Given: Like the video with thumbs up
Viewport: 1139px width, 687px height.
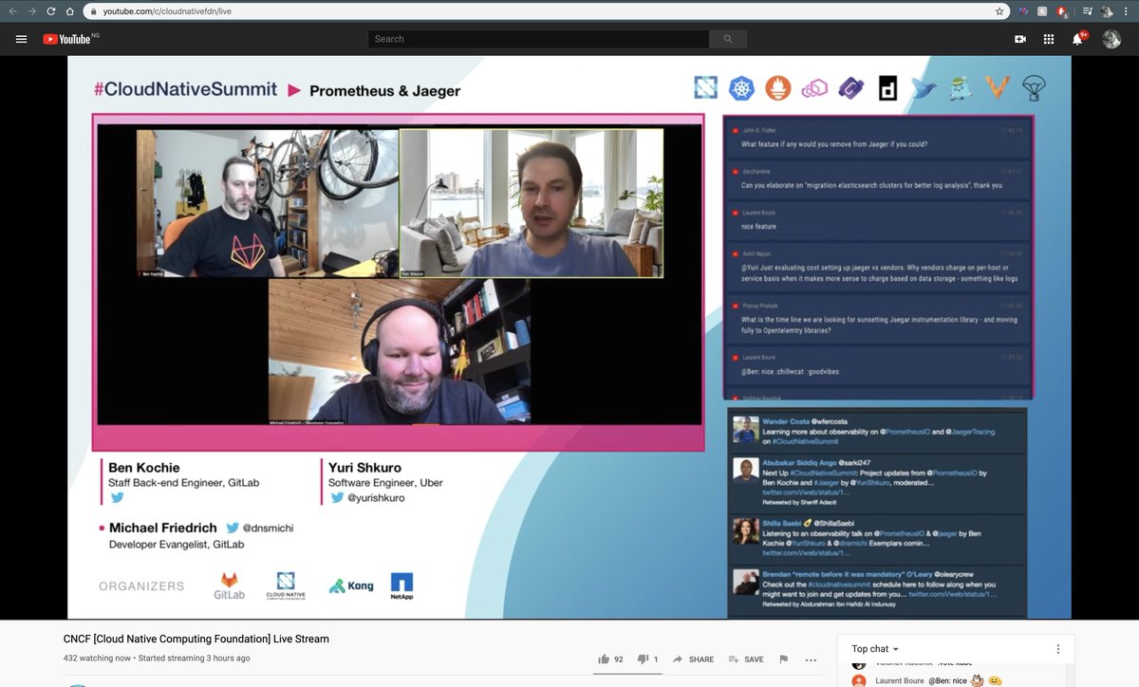Looking at the screenshot, I should click(610, 659).
